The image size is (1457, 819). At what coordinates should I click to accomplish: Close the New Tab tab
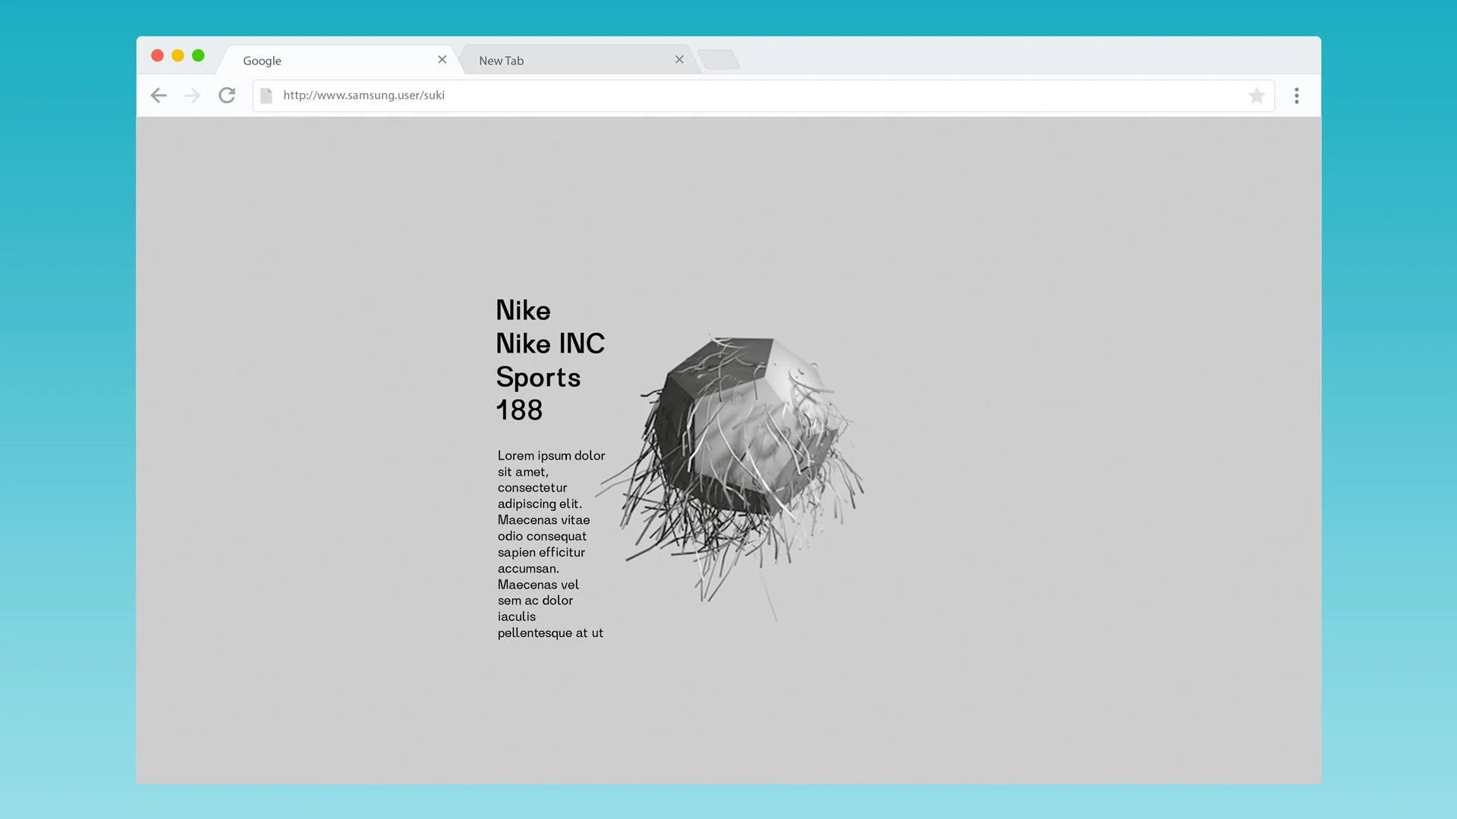[x=679, y=59]
